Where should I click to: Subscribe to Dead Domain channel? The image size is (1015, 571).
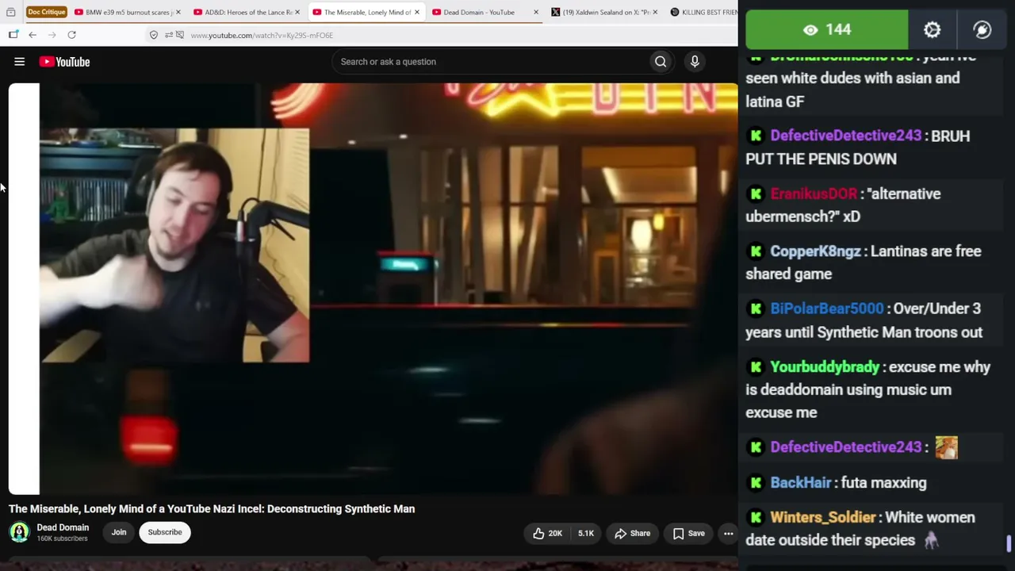pyautogui.click(x=165, y=532)
